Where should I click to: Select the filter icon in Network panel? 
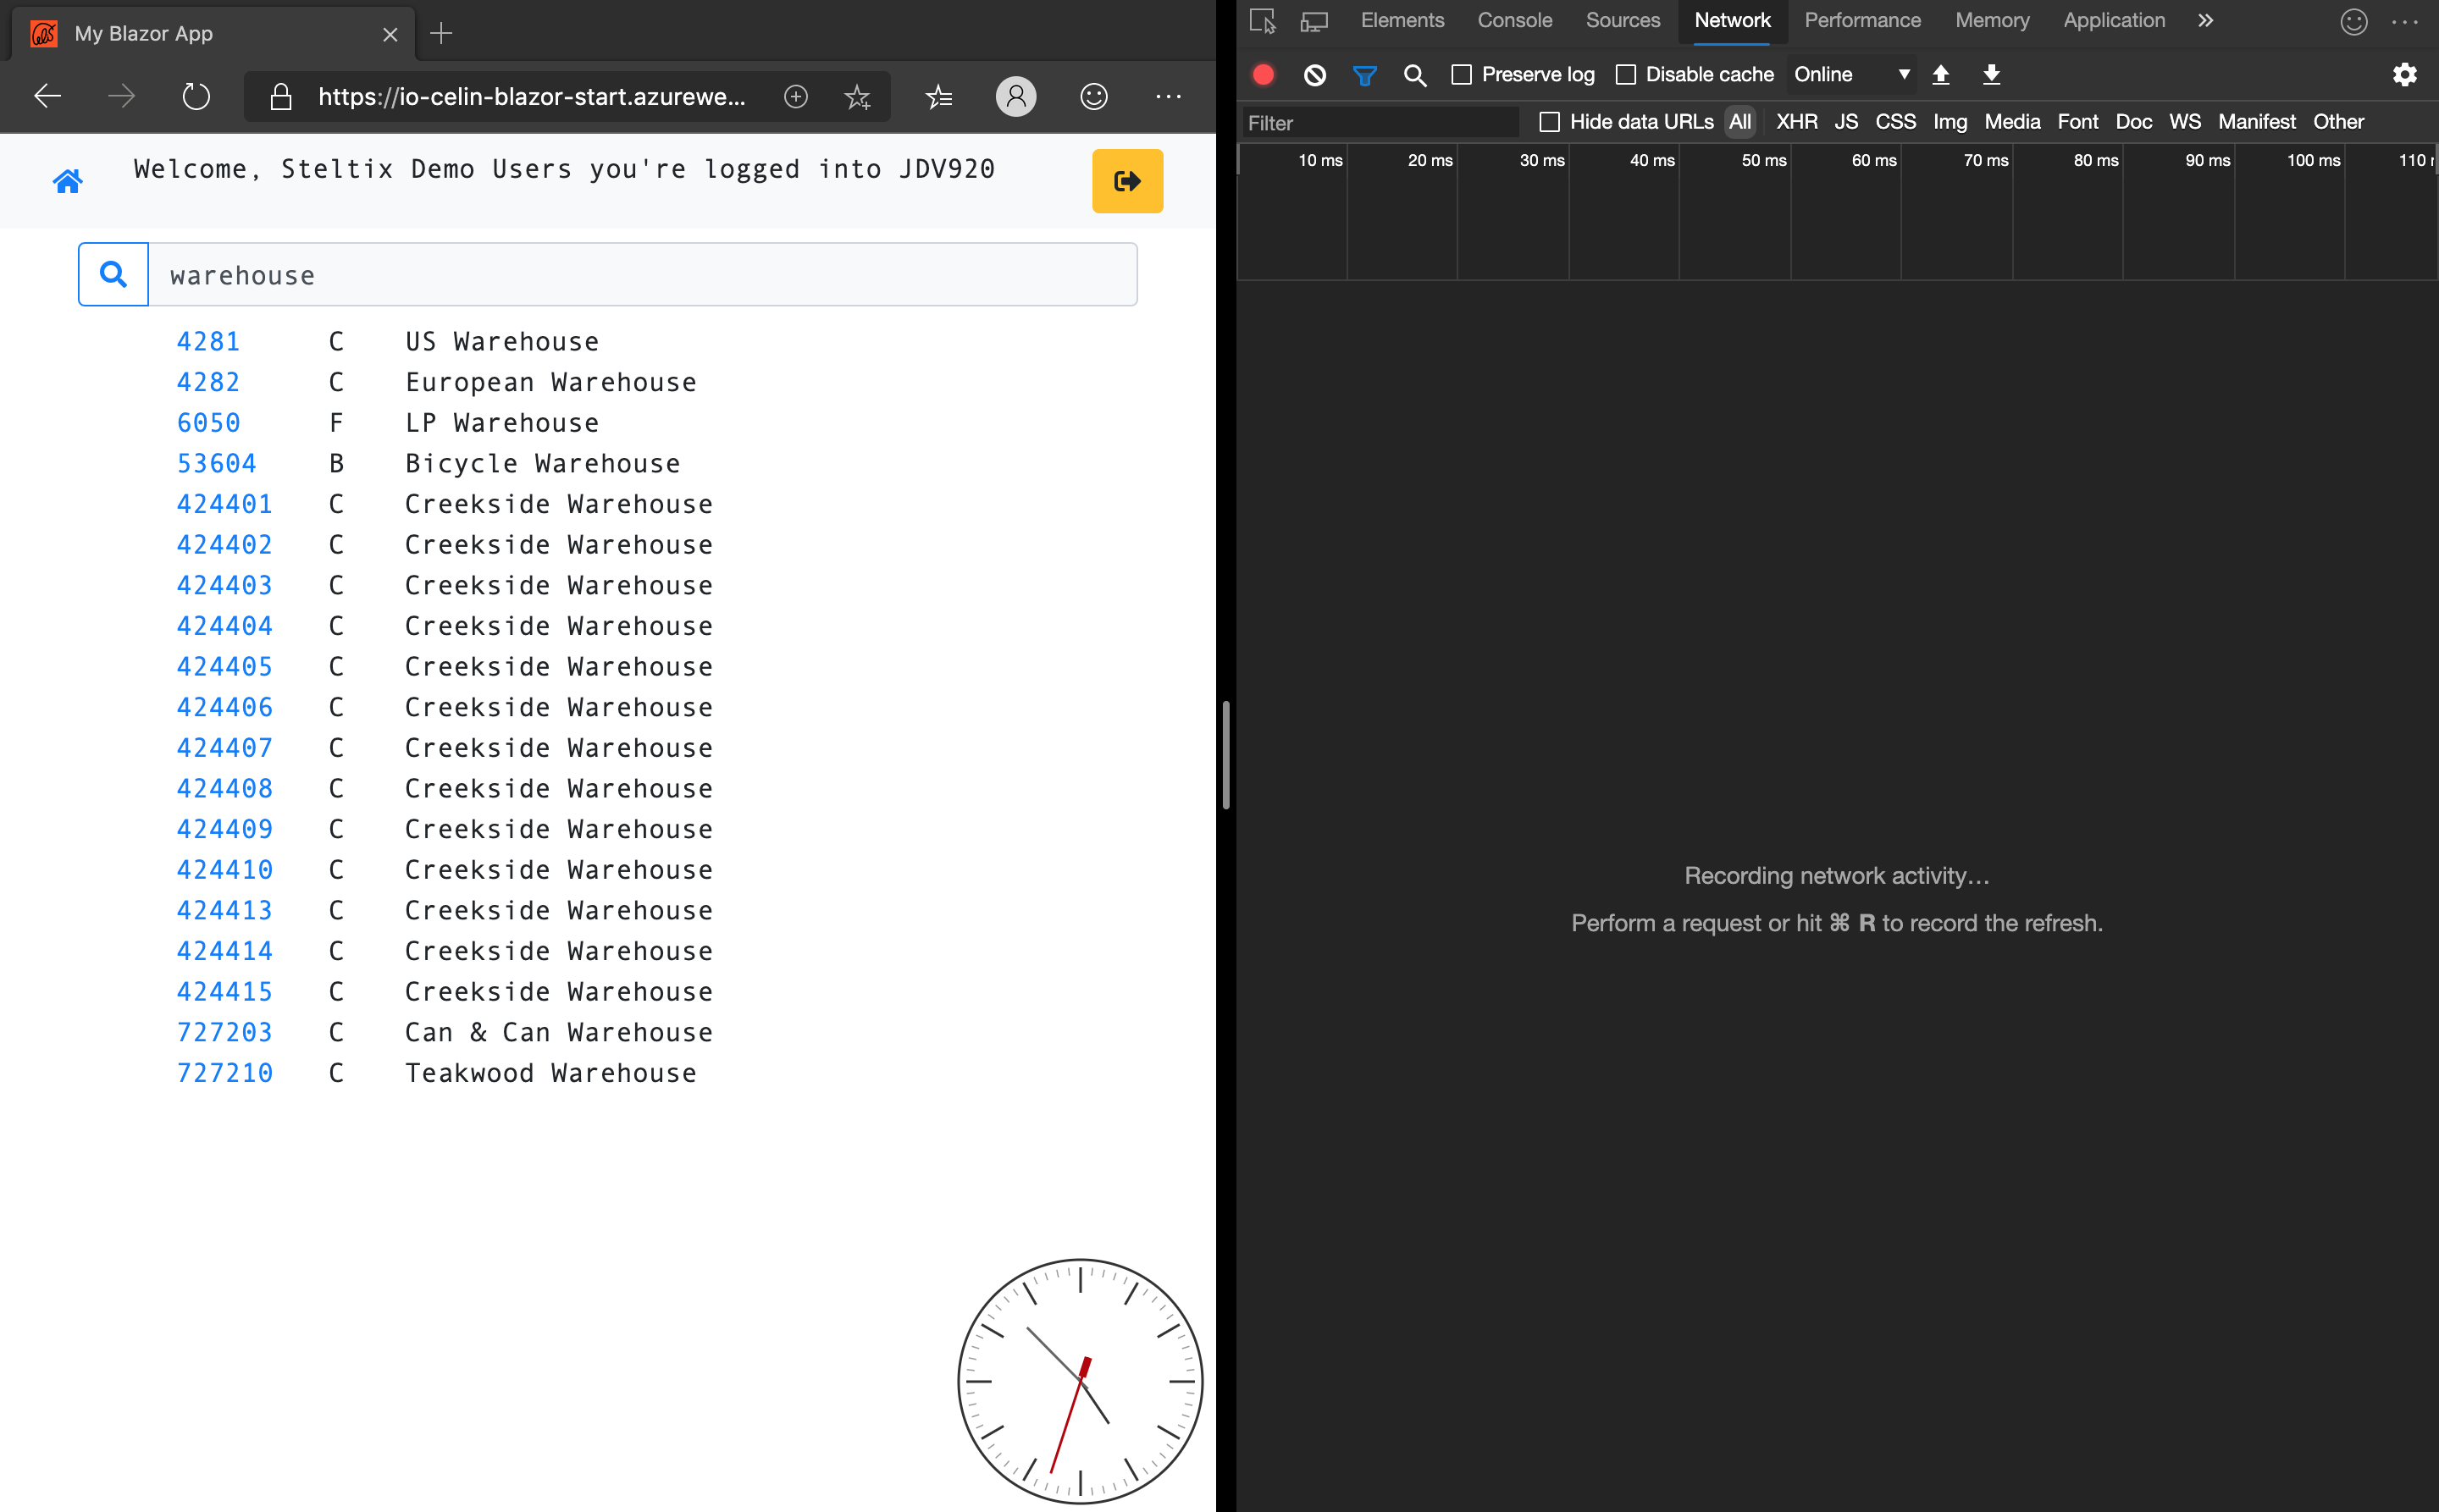[x=1364, y=74]
